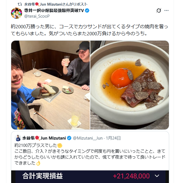Expand the 合計実現損益 chevron
This screenshot has width=177, height=183.
157,176
